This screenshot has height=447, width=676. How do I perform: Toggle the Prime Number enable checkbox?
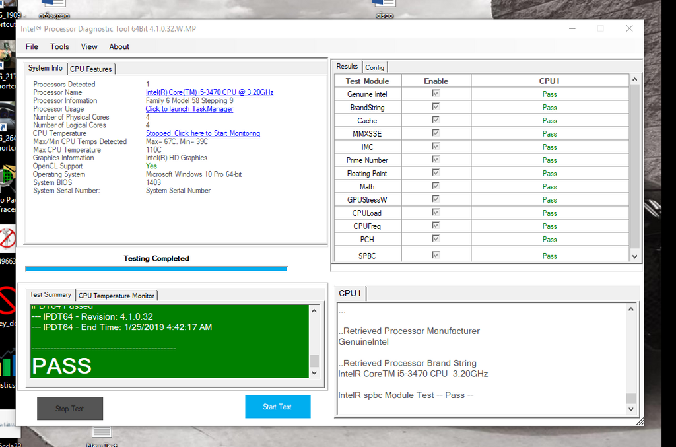point(436,159)
